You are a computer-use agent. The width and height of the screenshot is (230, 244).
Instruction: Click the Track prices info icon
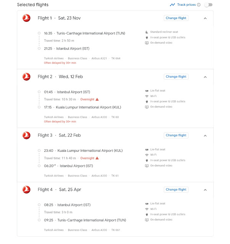tap(199, 5)
